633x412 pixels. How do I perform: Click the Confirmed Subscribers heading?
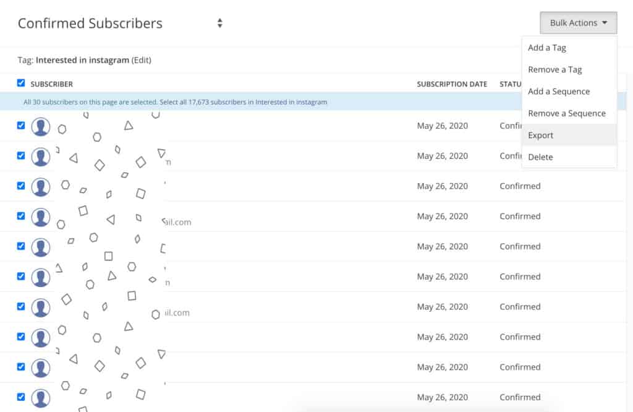click(90, 24)
